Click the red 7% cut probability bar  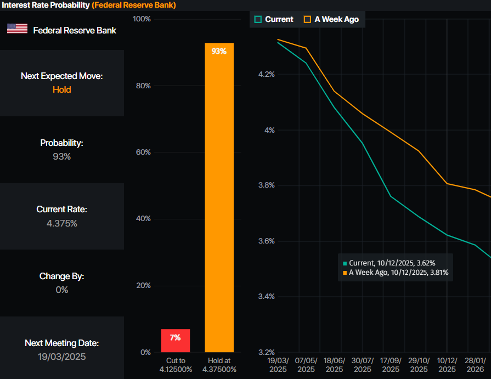click(x=175, y=341)
